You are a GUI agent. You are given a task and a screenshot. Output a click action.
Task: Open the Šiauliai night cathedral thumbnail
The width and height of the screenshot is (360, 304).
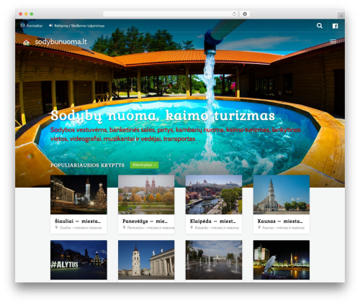(x=78, y=195)
